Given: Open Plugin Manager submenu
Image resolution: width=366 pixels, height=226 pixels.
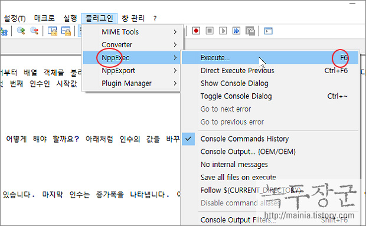Looking at the screenshot, I should click(132, 83).
